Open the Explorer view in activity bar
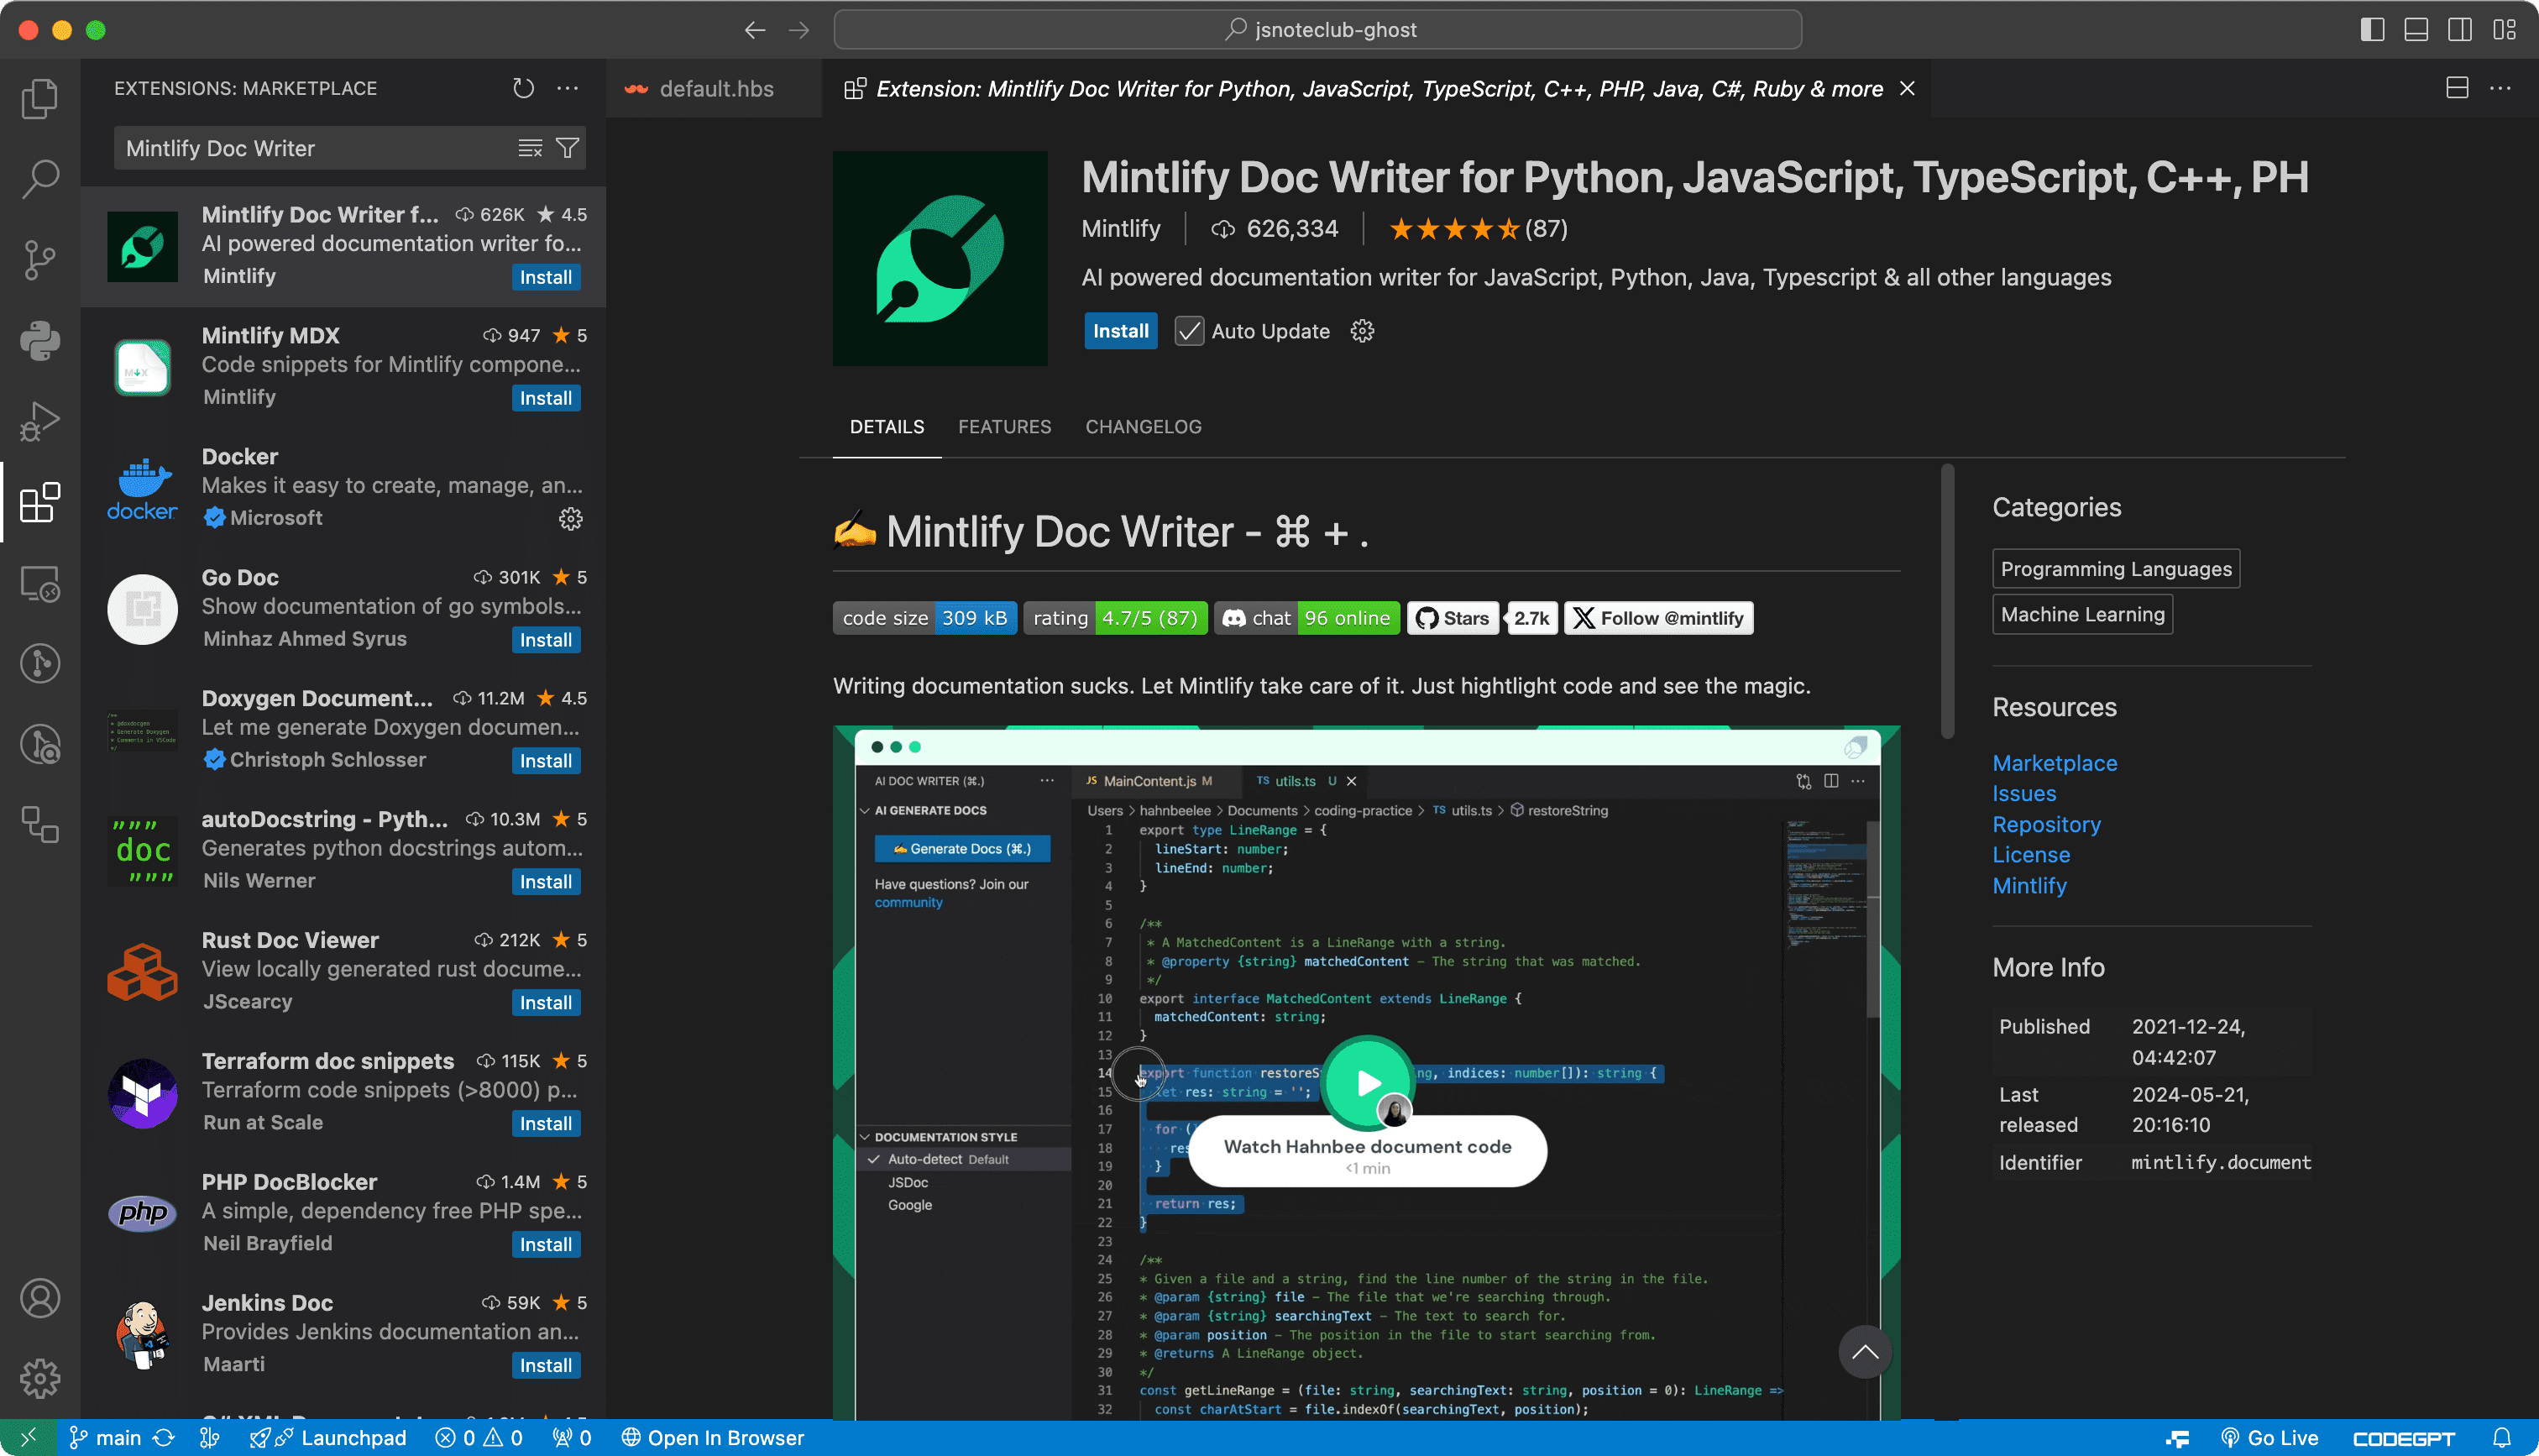This screenshot has height=1456, width=2539. tap(40, 98)
